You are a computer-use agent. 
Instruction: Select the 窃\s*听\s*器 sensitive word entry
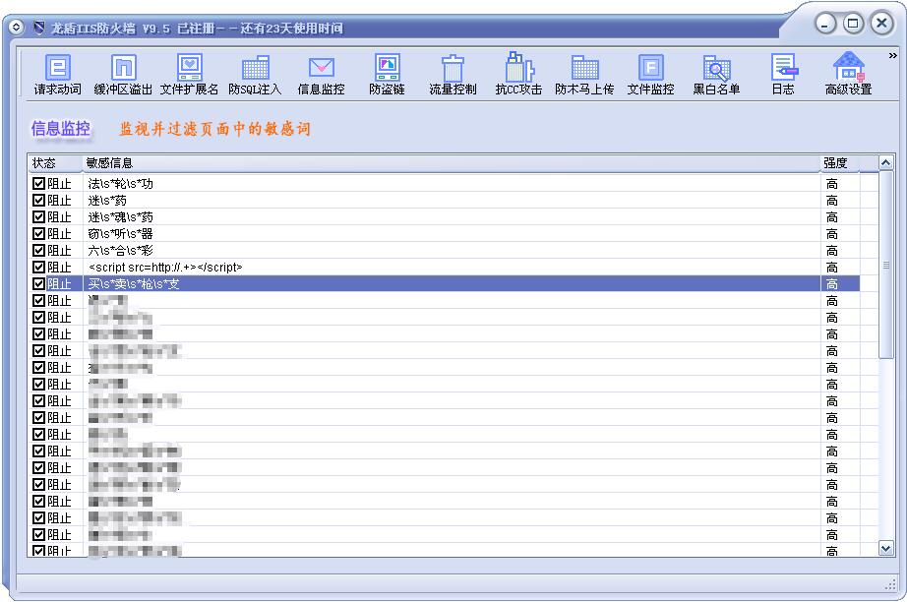click(x=120, y=234)
